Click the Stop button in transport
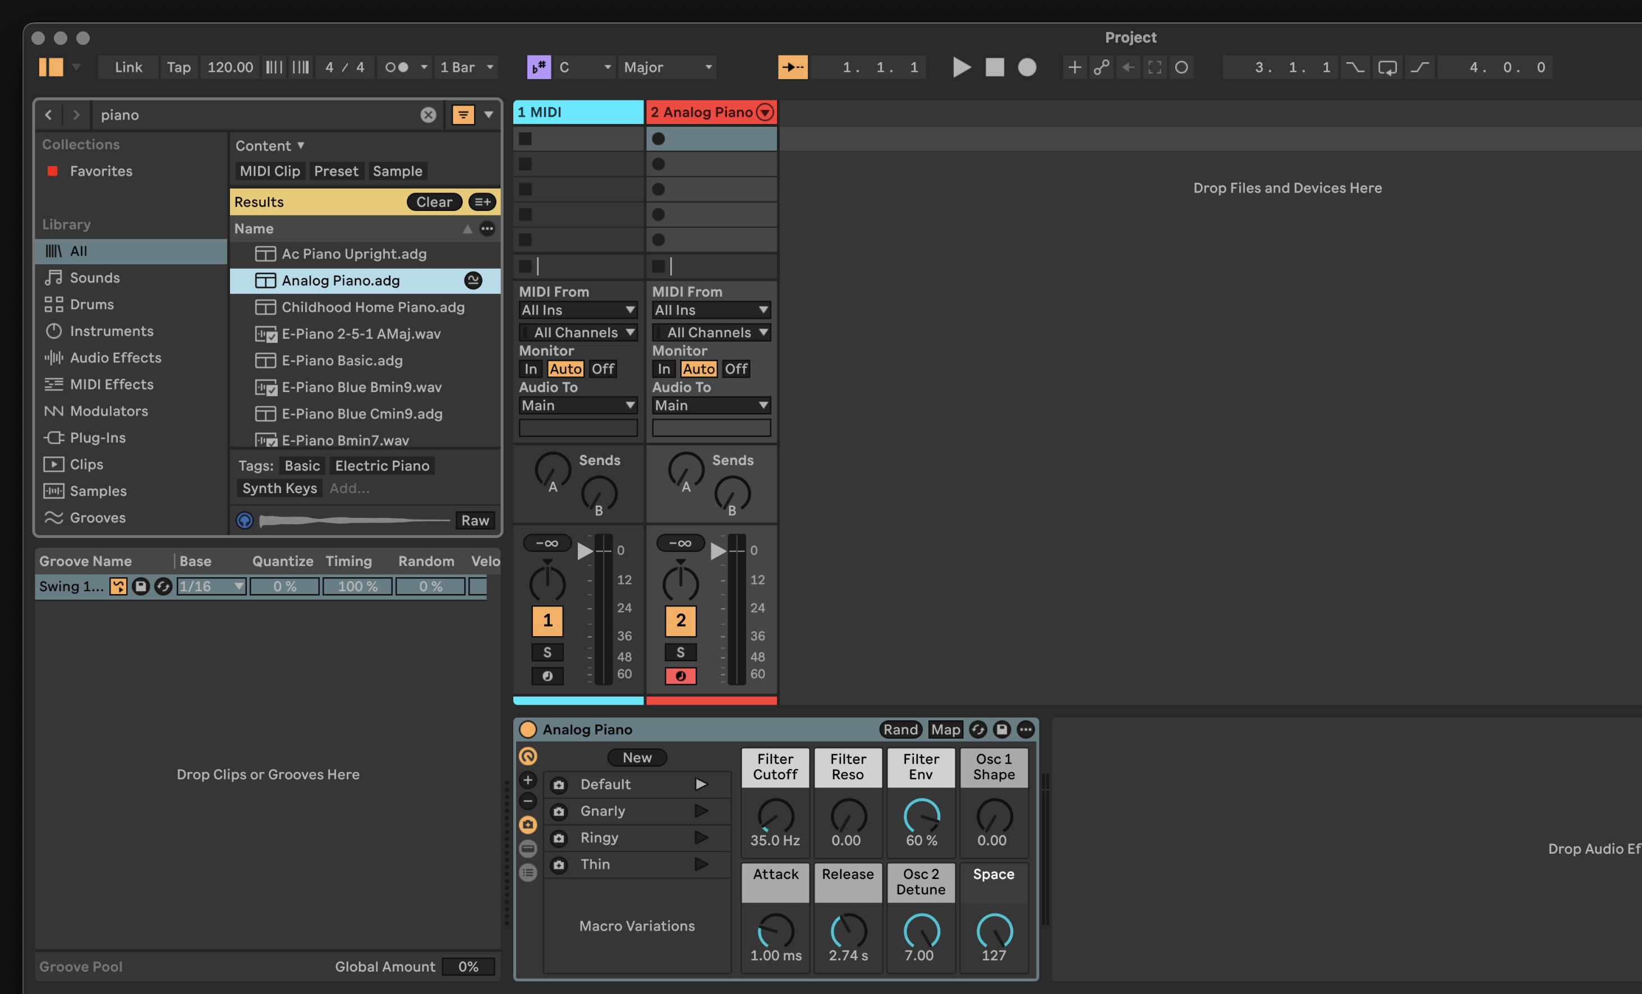The image size is (1642, 994). [994, 67]
